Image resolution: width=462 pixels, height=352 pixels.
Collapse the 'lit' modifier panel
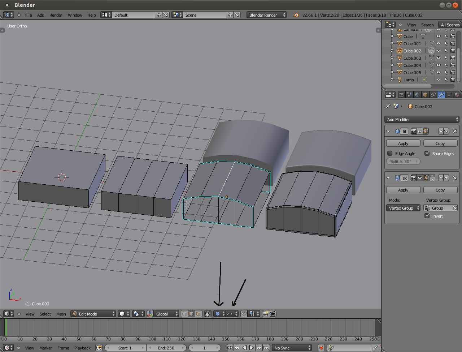pyautogui.click(x=388, y=131)
